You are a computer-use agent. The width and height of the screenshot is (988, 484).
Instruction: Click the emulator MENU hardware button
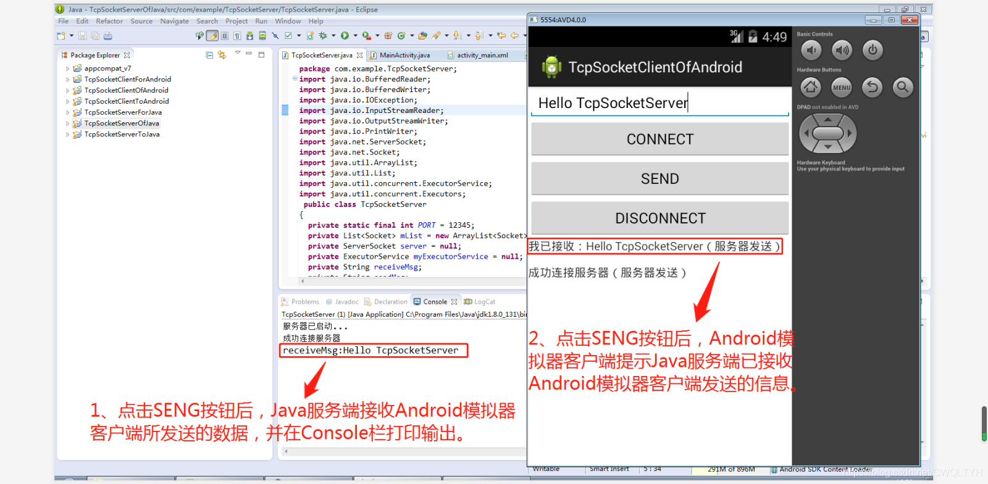(842, 87)
